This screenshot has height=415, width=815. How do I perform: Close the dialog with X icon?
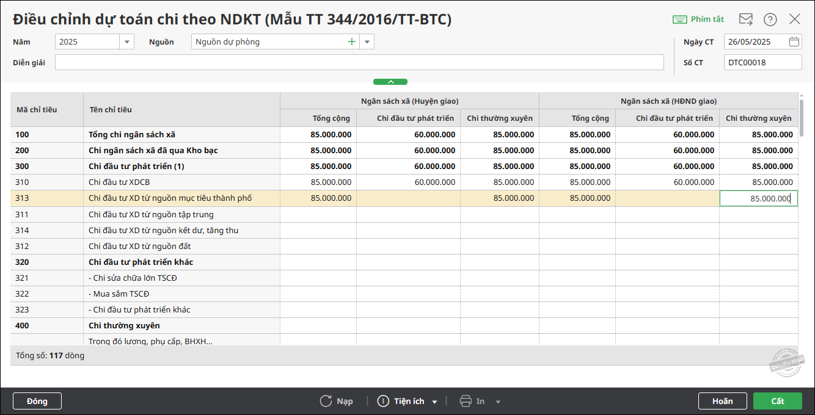click(795, 19)
